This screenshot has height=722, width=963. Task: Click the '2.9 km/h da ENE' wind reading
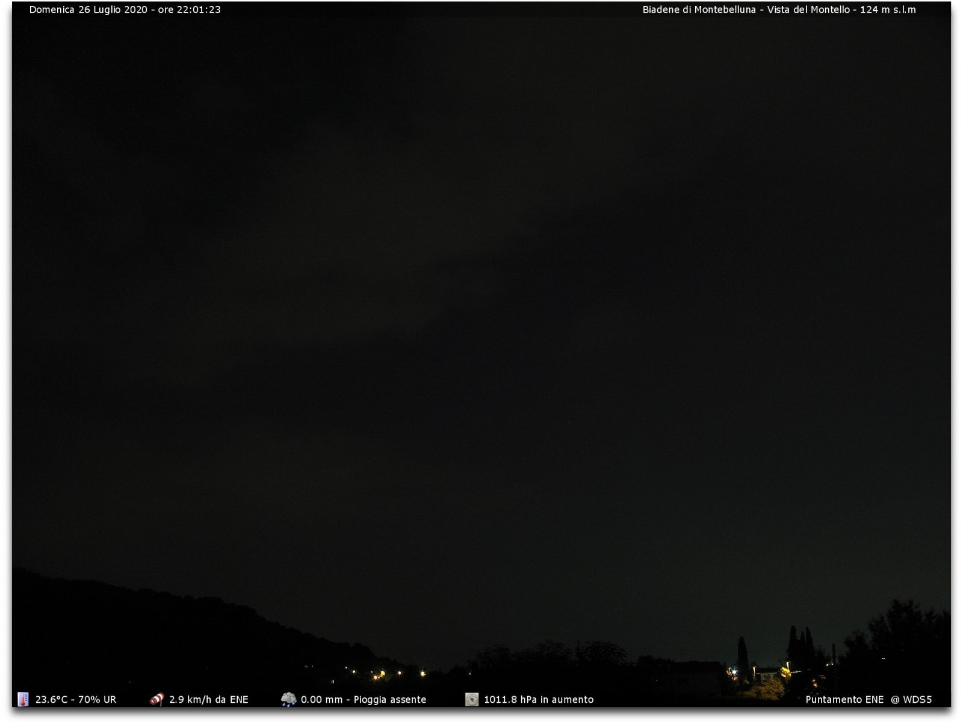pos(209,700)
